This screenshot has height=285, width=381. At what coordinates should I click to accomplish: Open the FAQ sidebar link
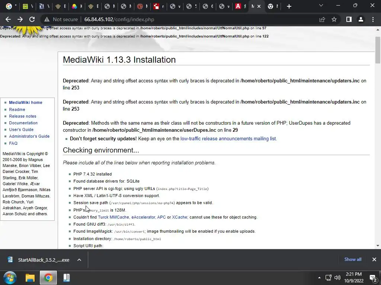pos(13,143)
